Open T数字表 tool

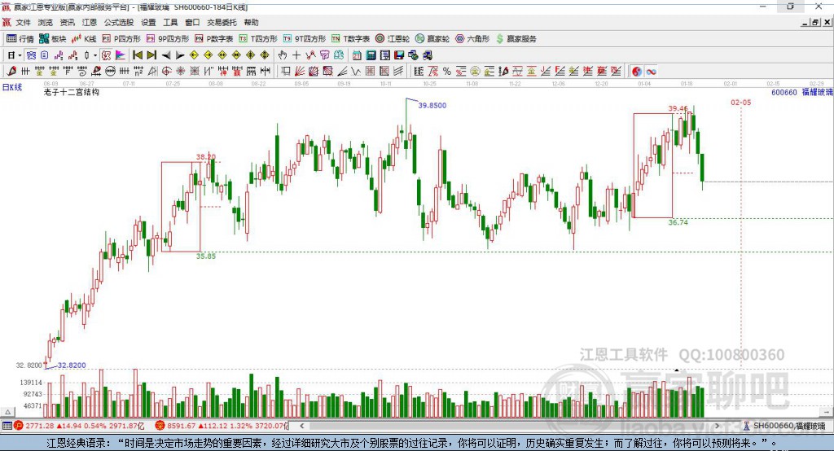pos(350,39)
